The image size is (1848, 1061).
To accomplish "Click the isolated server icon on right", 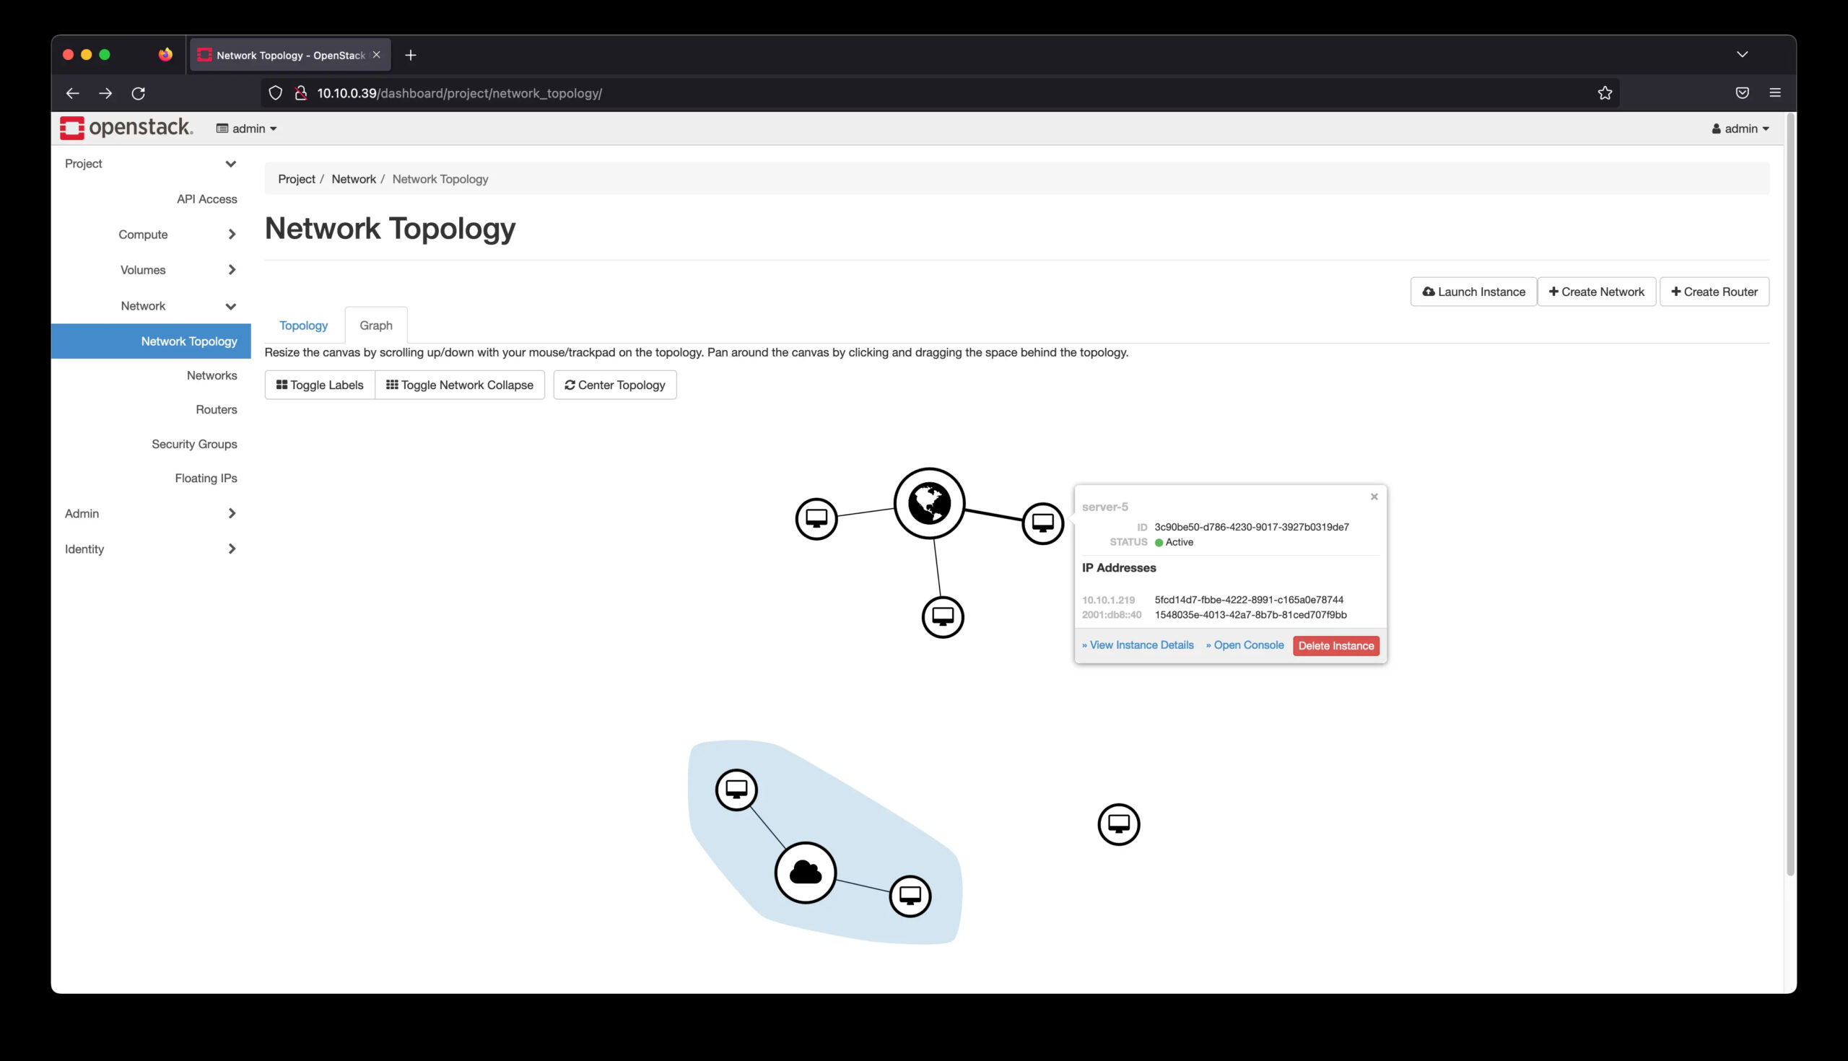I will [x=1117, y=824].
